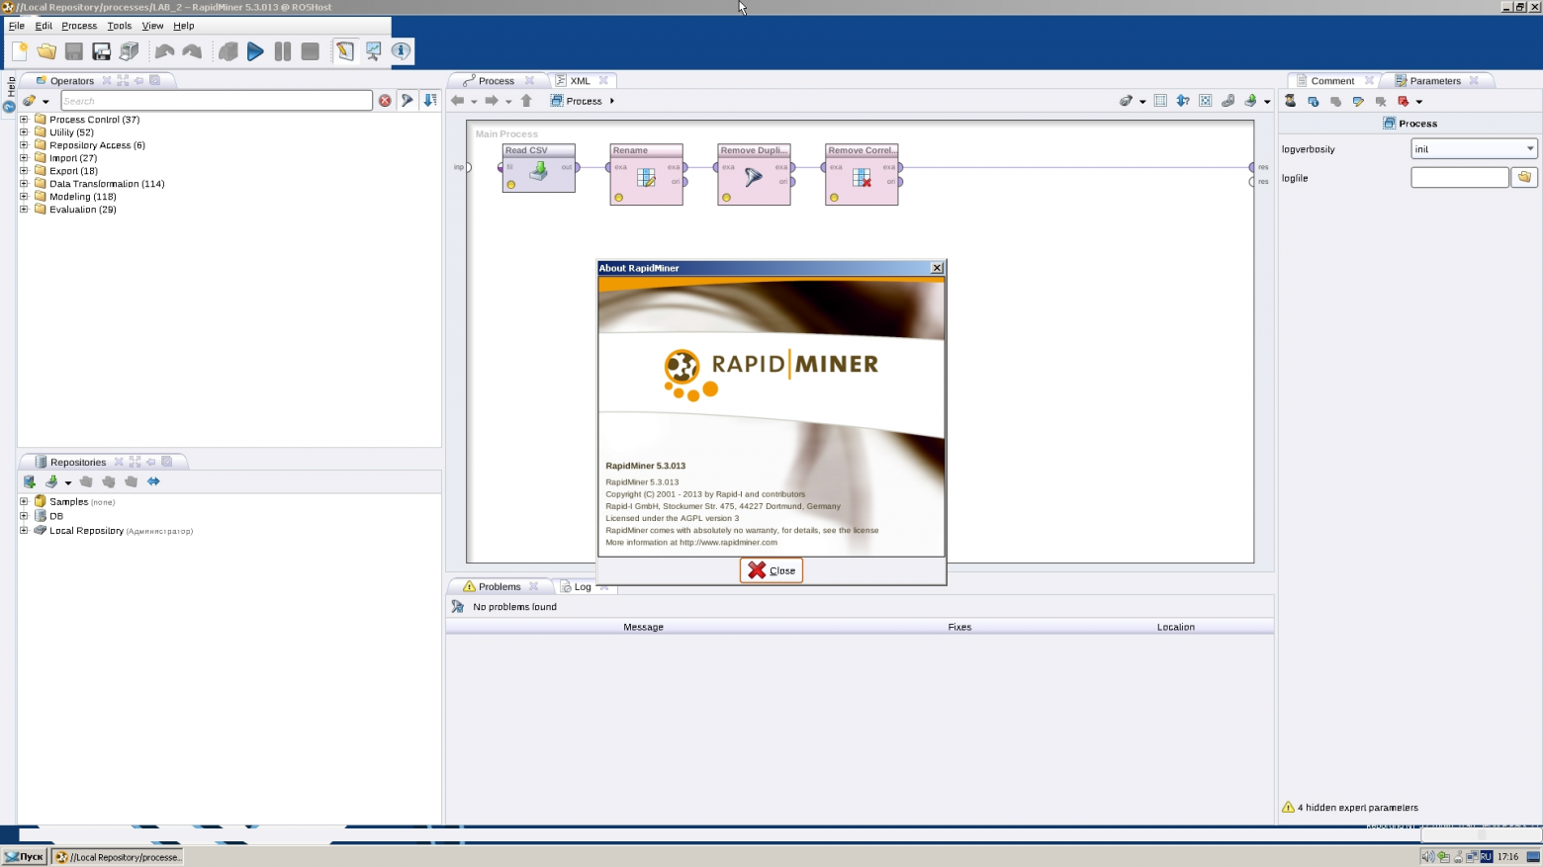The height and width of the screenshot is (867, 1543).
Task: Switch to the XML tab
Action: 578,80
